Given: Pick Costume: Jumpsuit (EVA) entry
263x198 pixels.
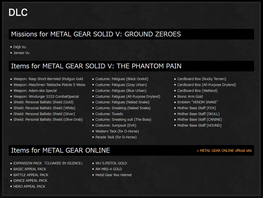Looking at the screenshot, I should click(x=116, y=125).
